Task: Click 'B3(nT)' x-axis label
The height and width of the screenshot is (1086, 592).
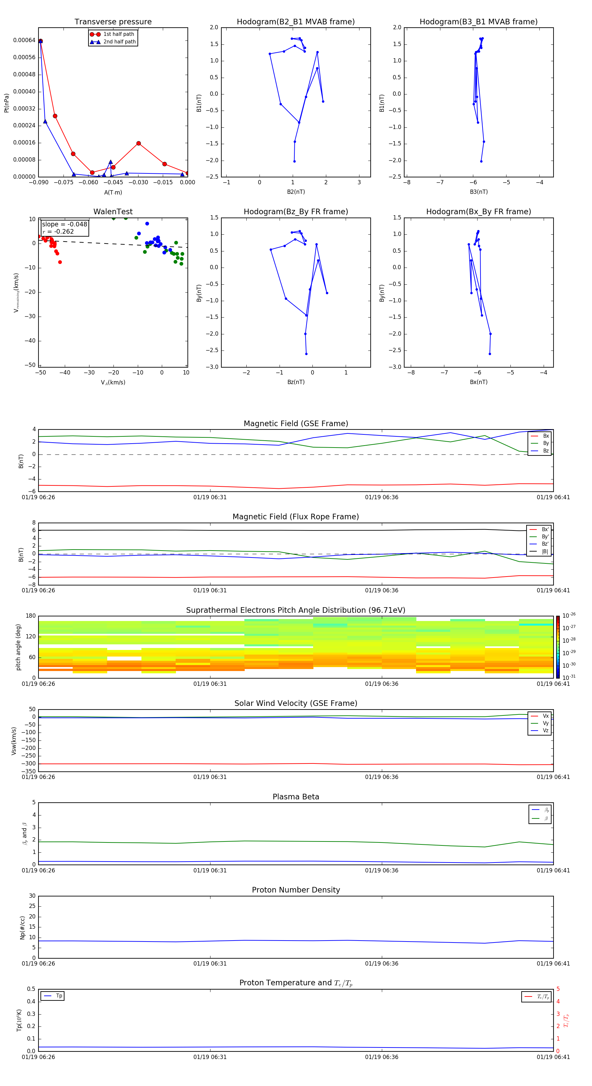Action: tap(479, 192)
